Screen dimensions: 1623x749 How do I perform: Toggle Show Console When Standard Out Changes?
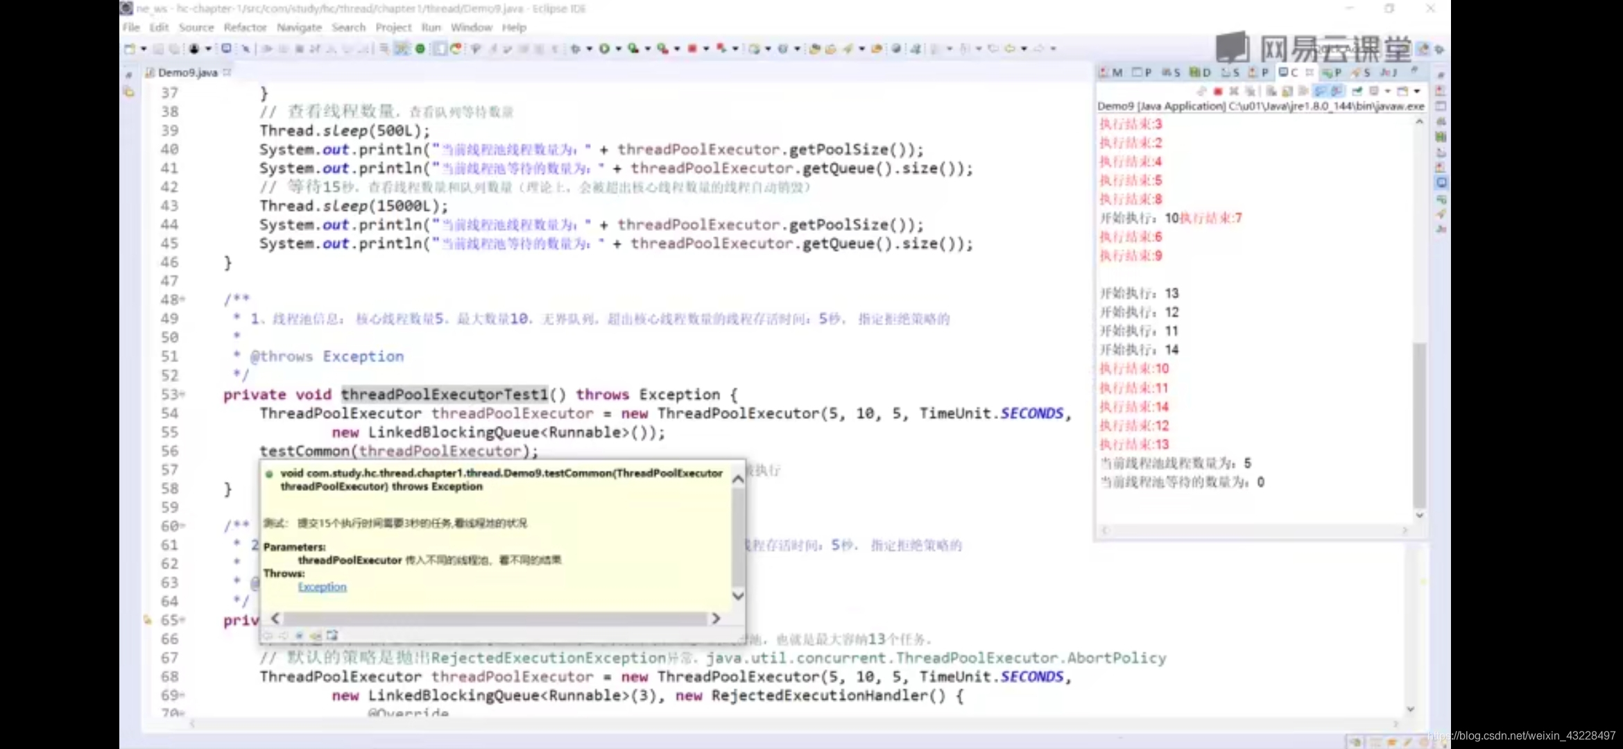(x=1321, y=91)
